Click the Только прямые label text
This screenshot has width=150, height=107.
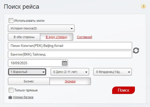coord(26,90)
